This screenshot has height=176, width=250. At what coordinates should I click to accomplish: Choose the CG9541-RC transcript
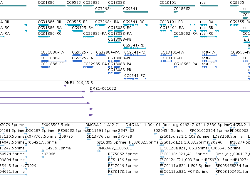134,22
